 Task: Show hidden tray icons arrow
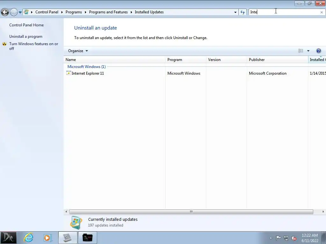tap(271, 238)
